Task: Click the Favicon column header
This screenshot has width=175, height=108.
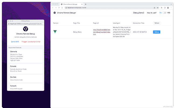Action: [x=56, y=23]
